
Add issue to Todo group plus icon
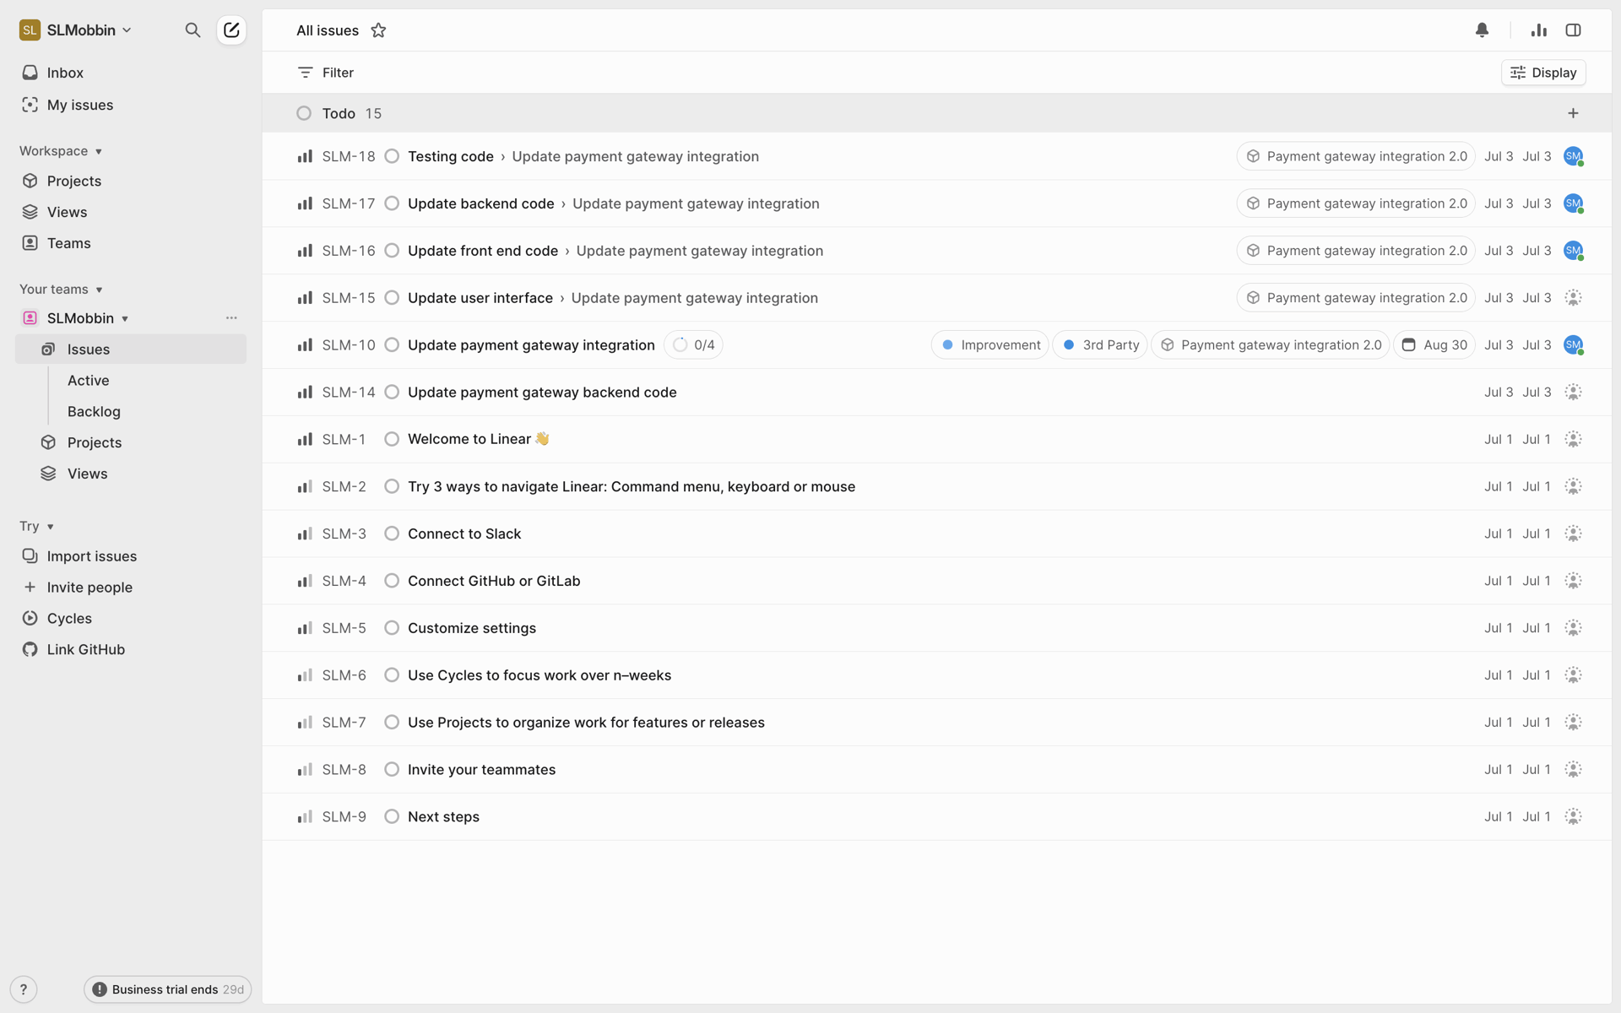click(x=1573, y=113)
